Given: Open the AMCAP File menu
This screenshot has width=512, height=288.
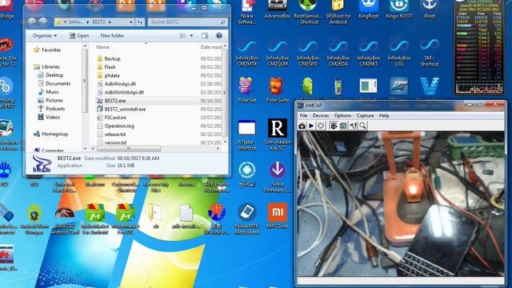Looking at the screenshot, I should pos(303,115).
